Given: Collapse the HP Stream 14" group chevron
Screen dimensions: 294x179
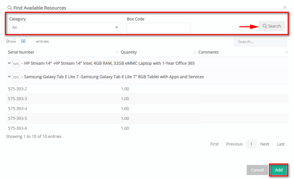Looking at the screenshot, I should pyautogui.click(x=9, y=63).
